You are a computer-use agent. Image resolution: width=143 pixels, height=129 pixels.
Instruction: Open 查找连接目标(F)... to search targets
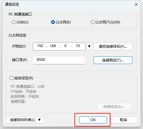(113, 47)
